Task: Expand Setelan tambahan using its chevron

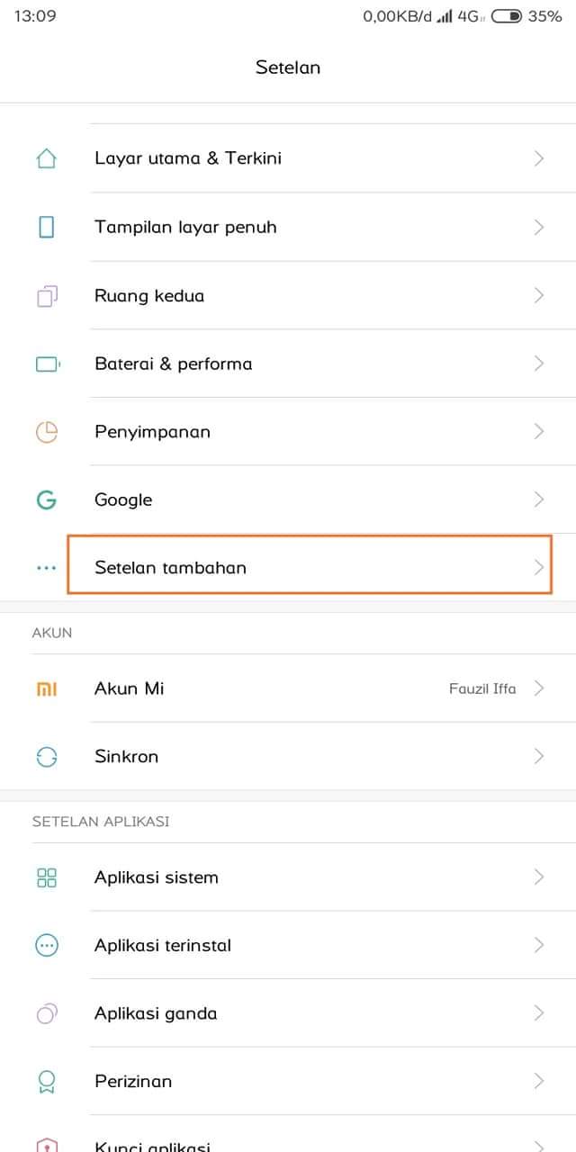Action: point(539,568)
